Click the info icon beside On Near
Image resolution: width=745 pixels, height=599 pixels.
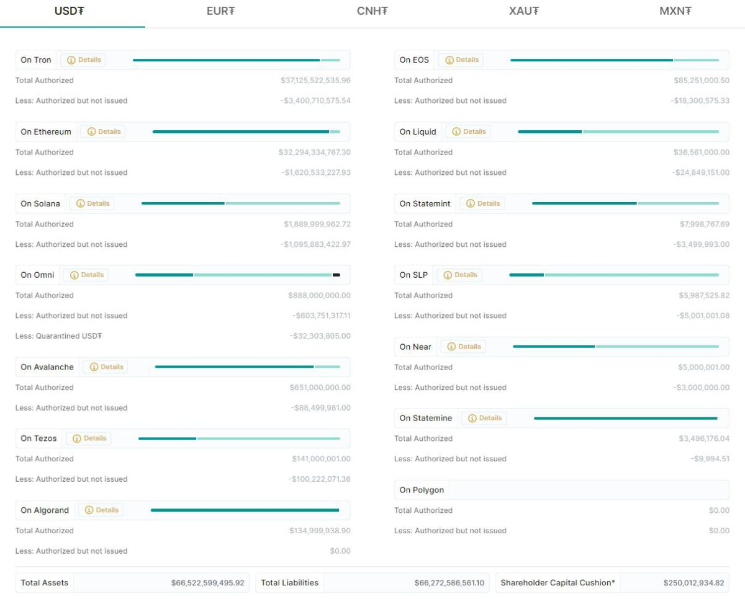click(451, 347)
